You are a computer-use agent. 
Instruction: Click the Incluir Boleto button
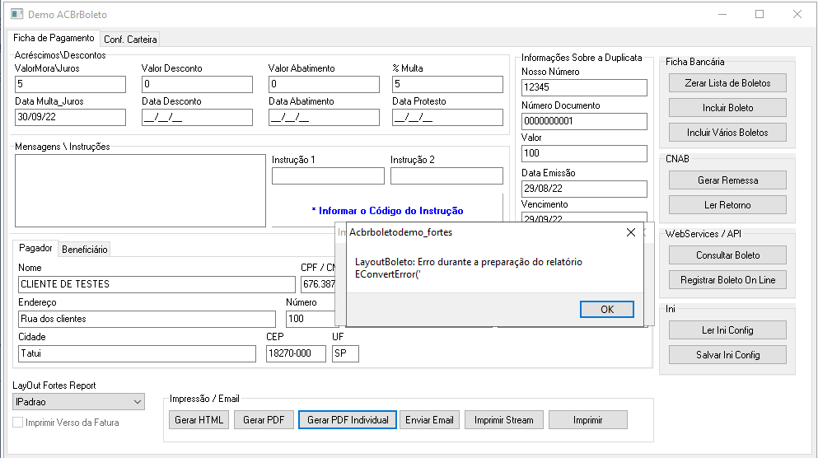point(727,108)
